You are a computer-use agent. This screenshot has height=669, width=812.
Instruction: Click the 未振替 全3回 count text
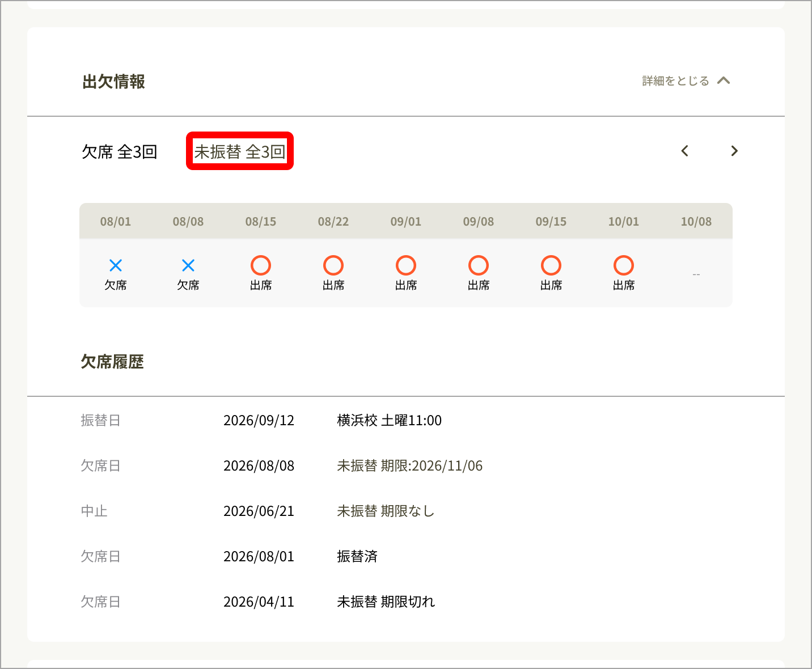[240, 151]
